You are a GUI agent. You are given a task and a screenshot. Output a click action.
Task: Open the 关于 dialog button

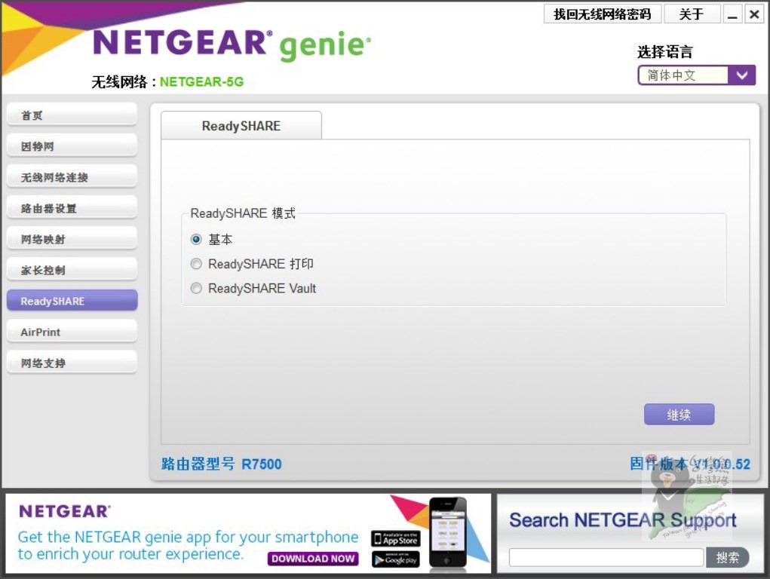pyautogui.click(x=692, y=14)
